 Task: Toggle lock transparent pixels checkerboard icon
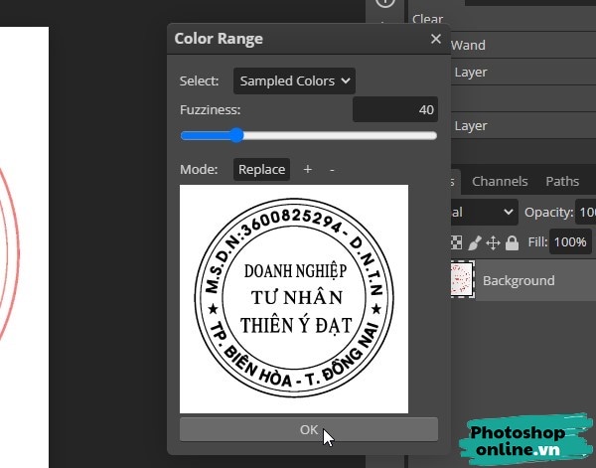[457, 242]
